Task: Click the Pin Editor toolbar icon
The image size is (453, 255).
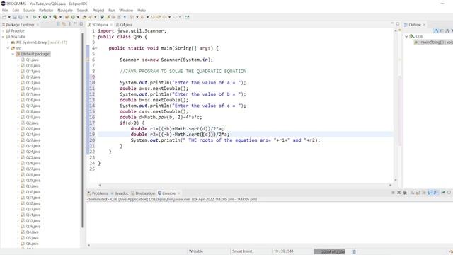Action: coord(187,17)
